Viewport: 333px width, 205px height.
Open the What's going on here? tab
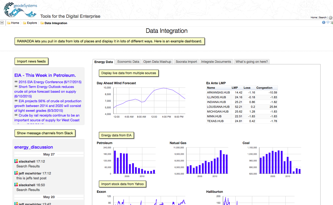pos(252,62)
